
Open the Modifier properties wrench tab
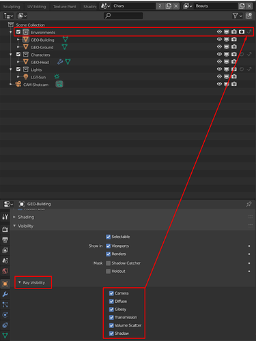pos(5,294)
